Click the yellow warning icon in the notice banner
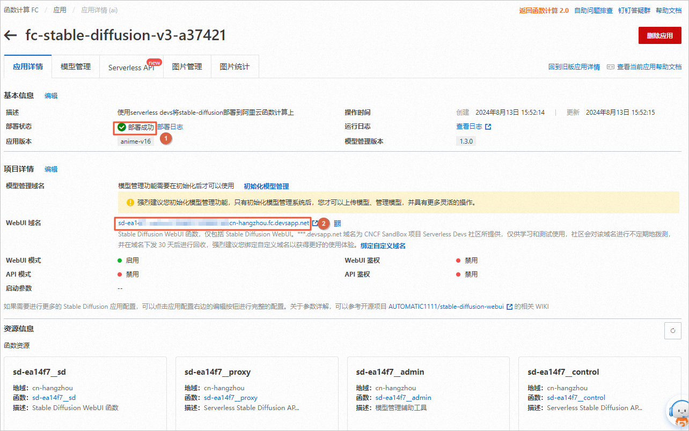This screenshot has width=689, height=431. point(130,203)
